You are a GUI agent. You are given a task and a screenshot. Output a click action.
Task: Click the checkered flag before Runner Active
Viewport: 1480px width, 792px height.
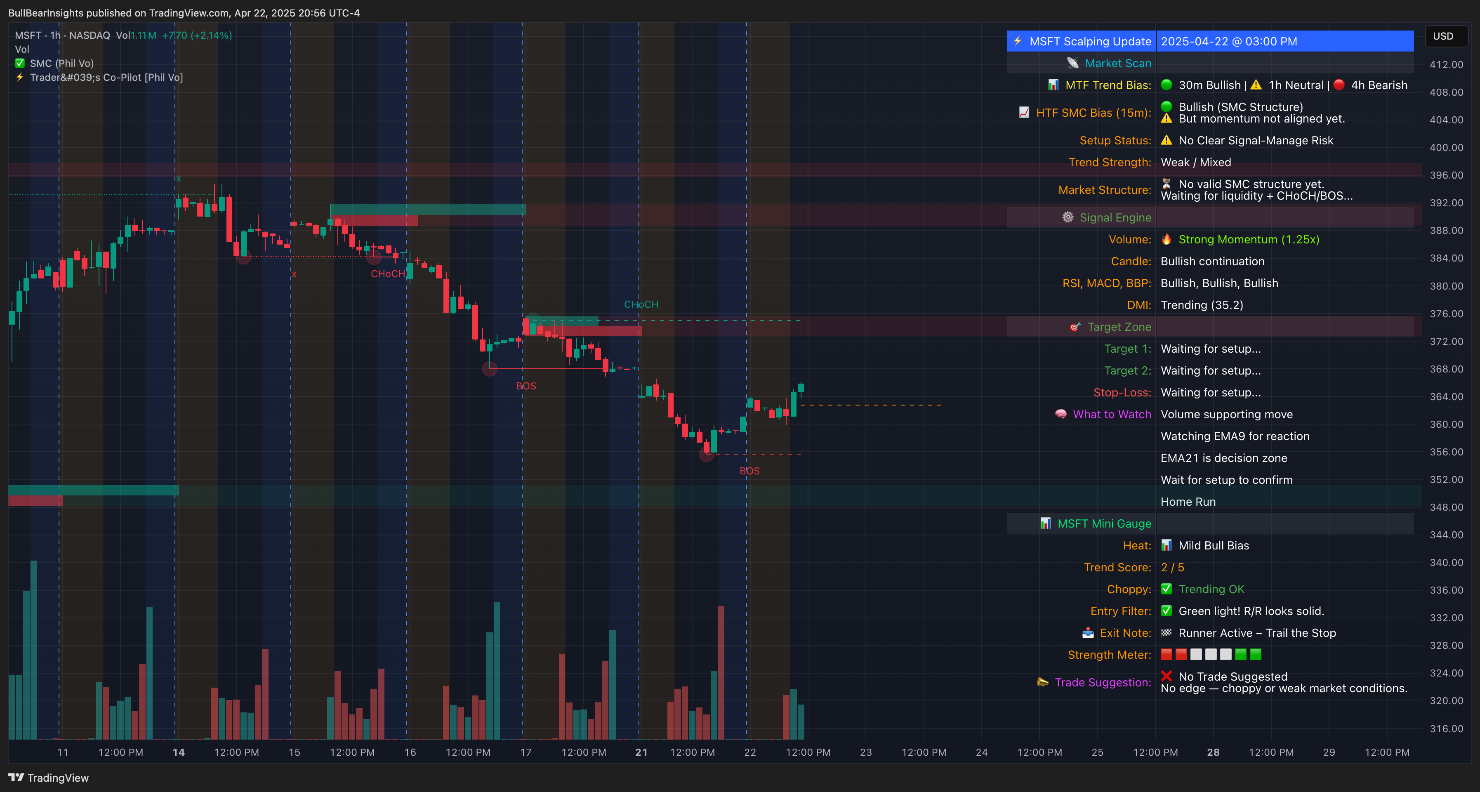[1167, 633]
